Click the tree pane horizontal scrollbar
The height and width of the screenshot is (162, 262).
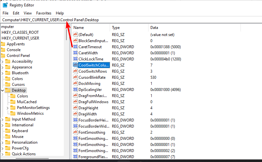coord(32,158)
